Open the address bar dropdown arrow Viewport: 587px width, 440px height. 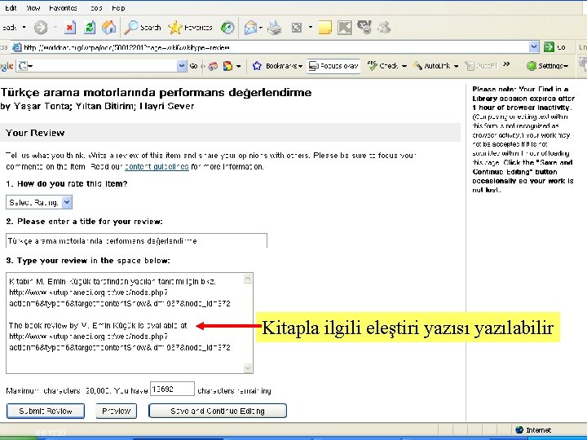coord(534,46)
